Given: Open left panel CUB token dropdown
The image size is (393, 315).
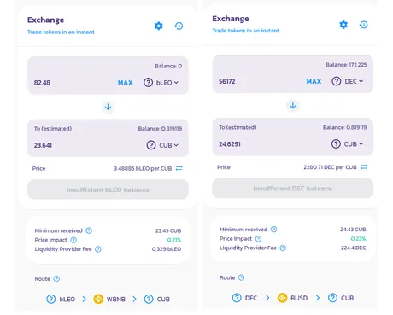Looking at the screenshot, I should [162, 145].
